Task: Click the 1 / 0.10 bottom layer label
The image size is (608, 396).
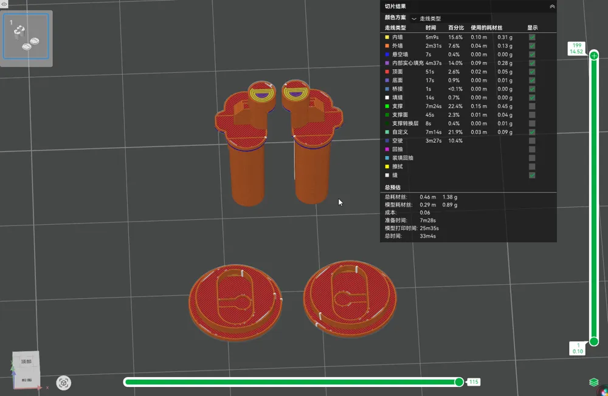Action: click(578, 348)
